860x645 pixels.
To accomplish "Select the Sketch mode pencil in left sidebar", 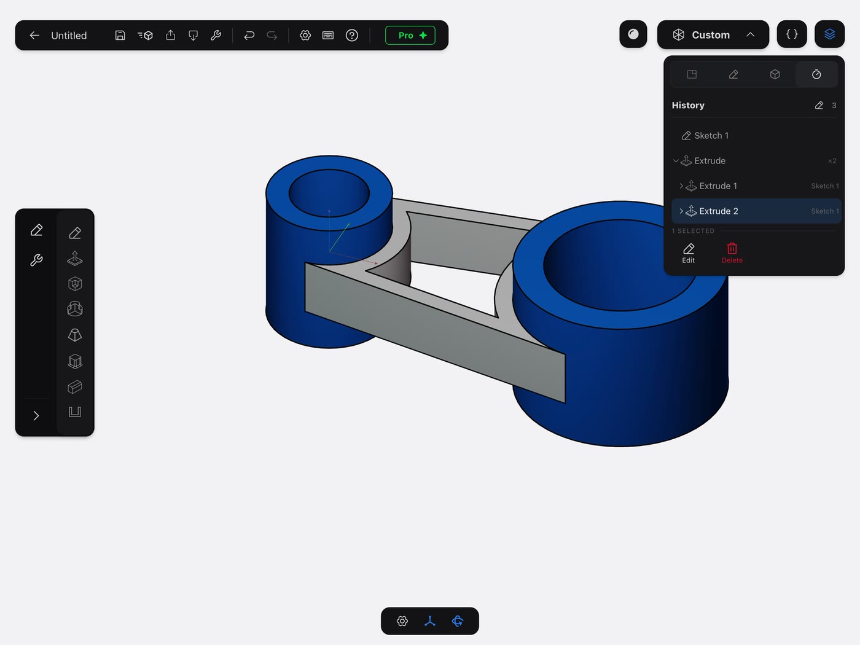I will tap(36, 230).
